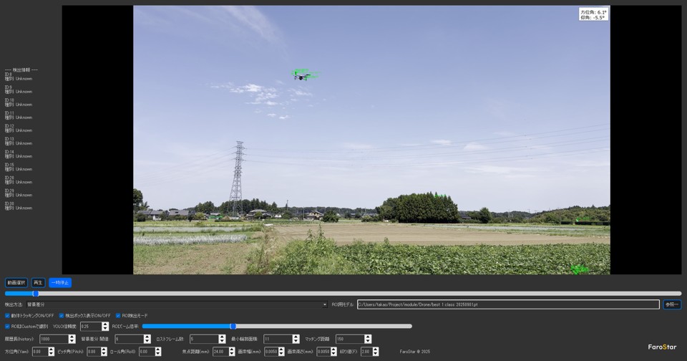Click the 履歴長(history) value field
This screenshot has height=361, width=687.
54,339
